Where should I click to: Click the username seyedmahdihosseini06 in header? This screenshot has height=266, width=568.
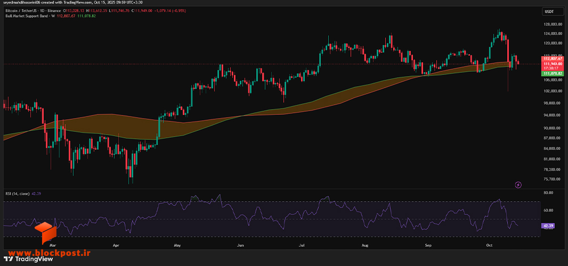point(21,3)
